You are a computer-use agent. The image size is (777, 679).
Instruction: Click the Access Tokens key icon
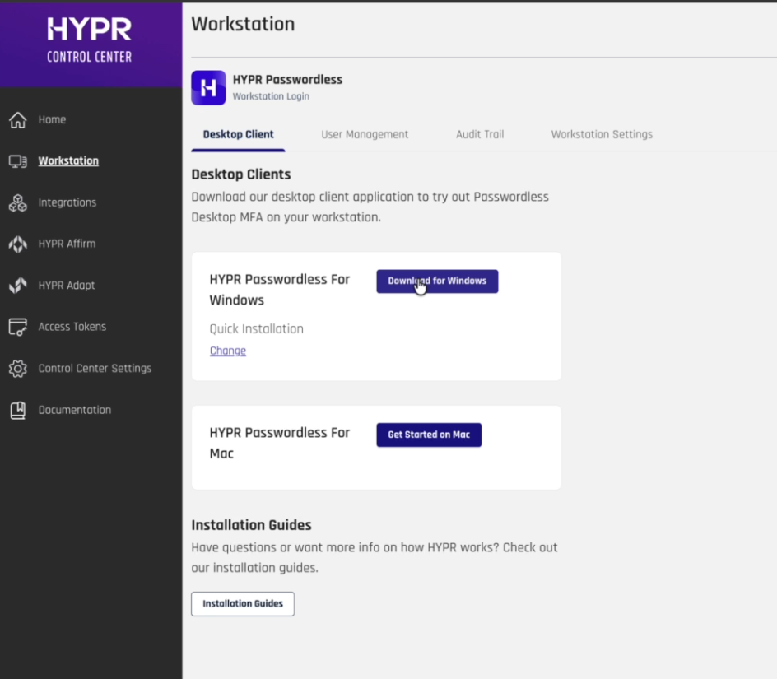[18, 327]
